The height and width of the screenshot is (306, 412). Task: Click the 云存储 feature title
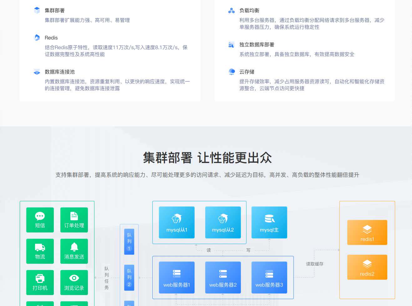pos(247,72)
